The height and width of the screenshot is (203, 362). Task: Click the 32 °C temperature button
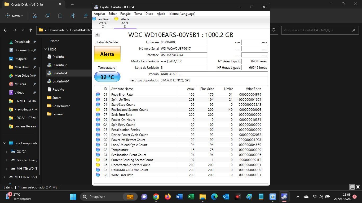click(x=107, y=77)
